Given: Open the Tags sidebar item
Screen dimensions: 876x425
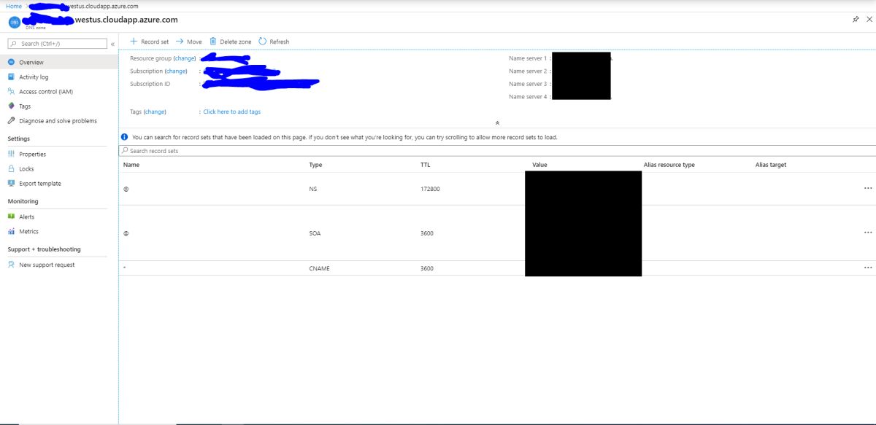Looking at the screenshot, I should coord(25,106).
